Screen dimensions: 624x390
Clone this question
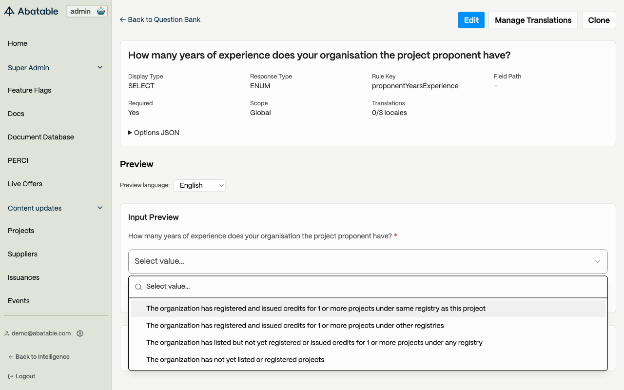tap(599, 20)
